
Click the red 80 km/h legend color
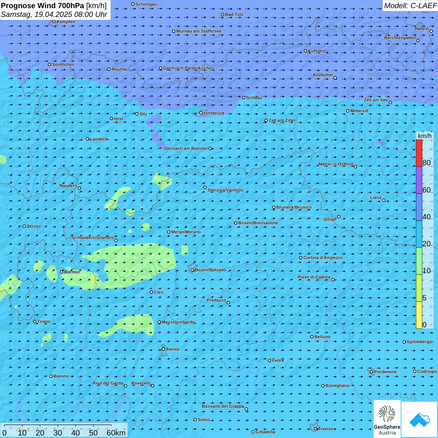pos(419,153)
